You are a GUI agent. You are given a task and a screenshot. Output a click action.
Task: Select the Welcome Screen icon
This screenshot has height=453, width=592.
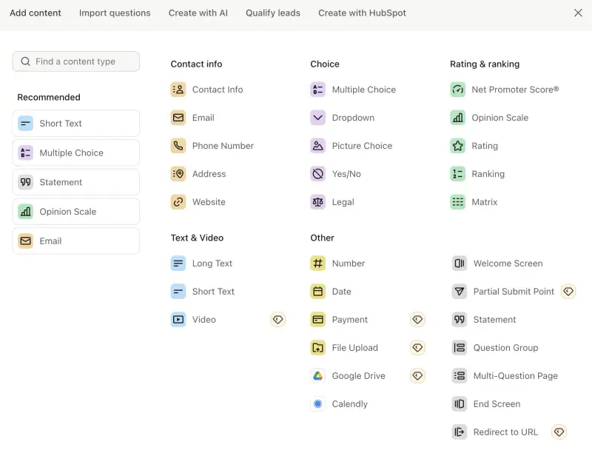[460, 263]
